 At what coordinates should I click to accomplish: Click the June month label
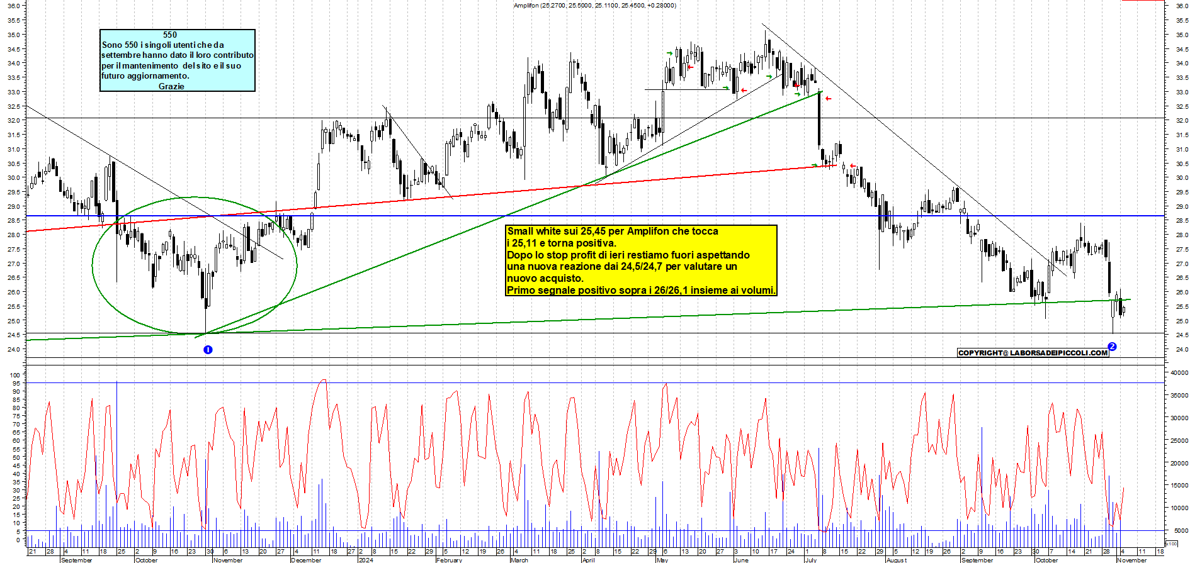pyautogui.click(x=742, y=560)
